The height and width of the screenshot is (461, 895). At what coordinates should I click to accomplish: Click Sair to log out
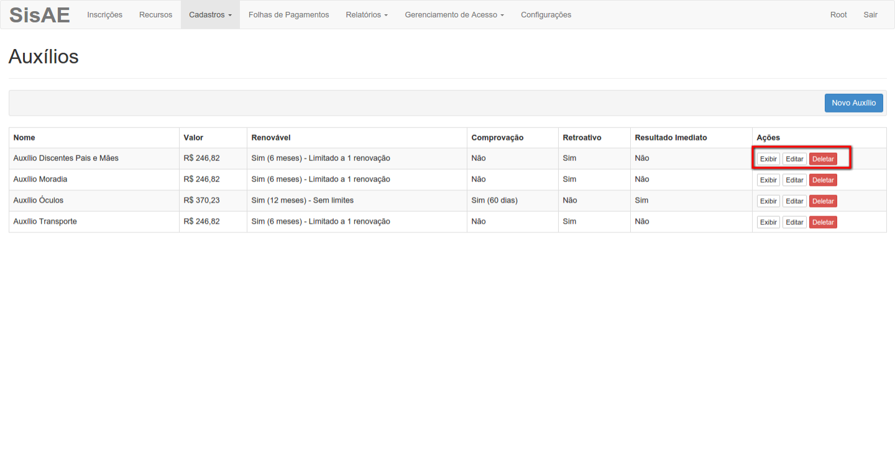(x=870, y=14)
